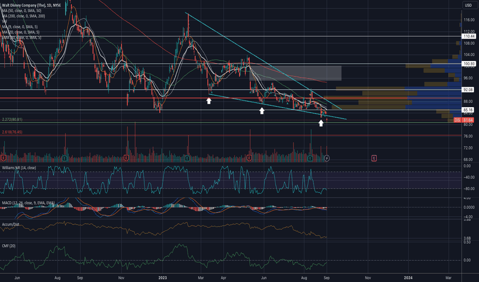Click the 116.00 price axis value
479x282 pixels.
pos(469,20)
